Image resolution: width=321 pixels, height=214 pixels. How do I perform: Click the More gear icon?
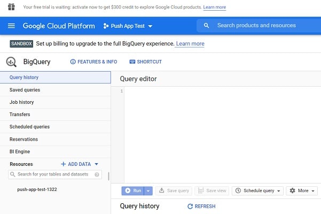(293, 190)
